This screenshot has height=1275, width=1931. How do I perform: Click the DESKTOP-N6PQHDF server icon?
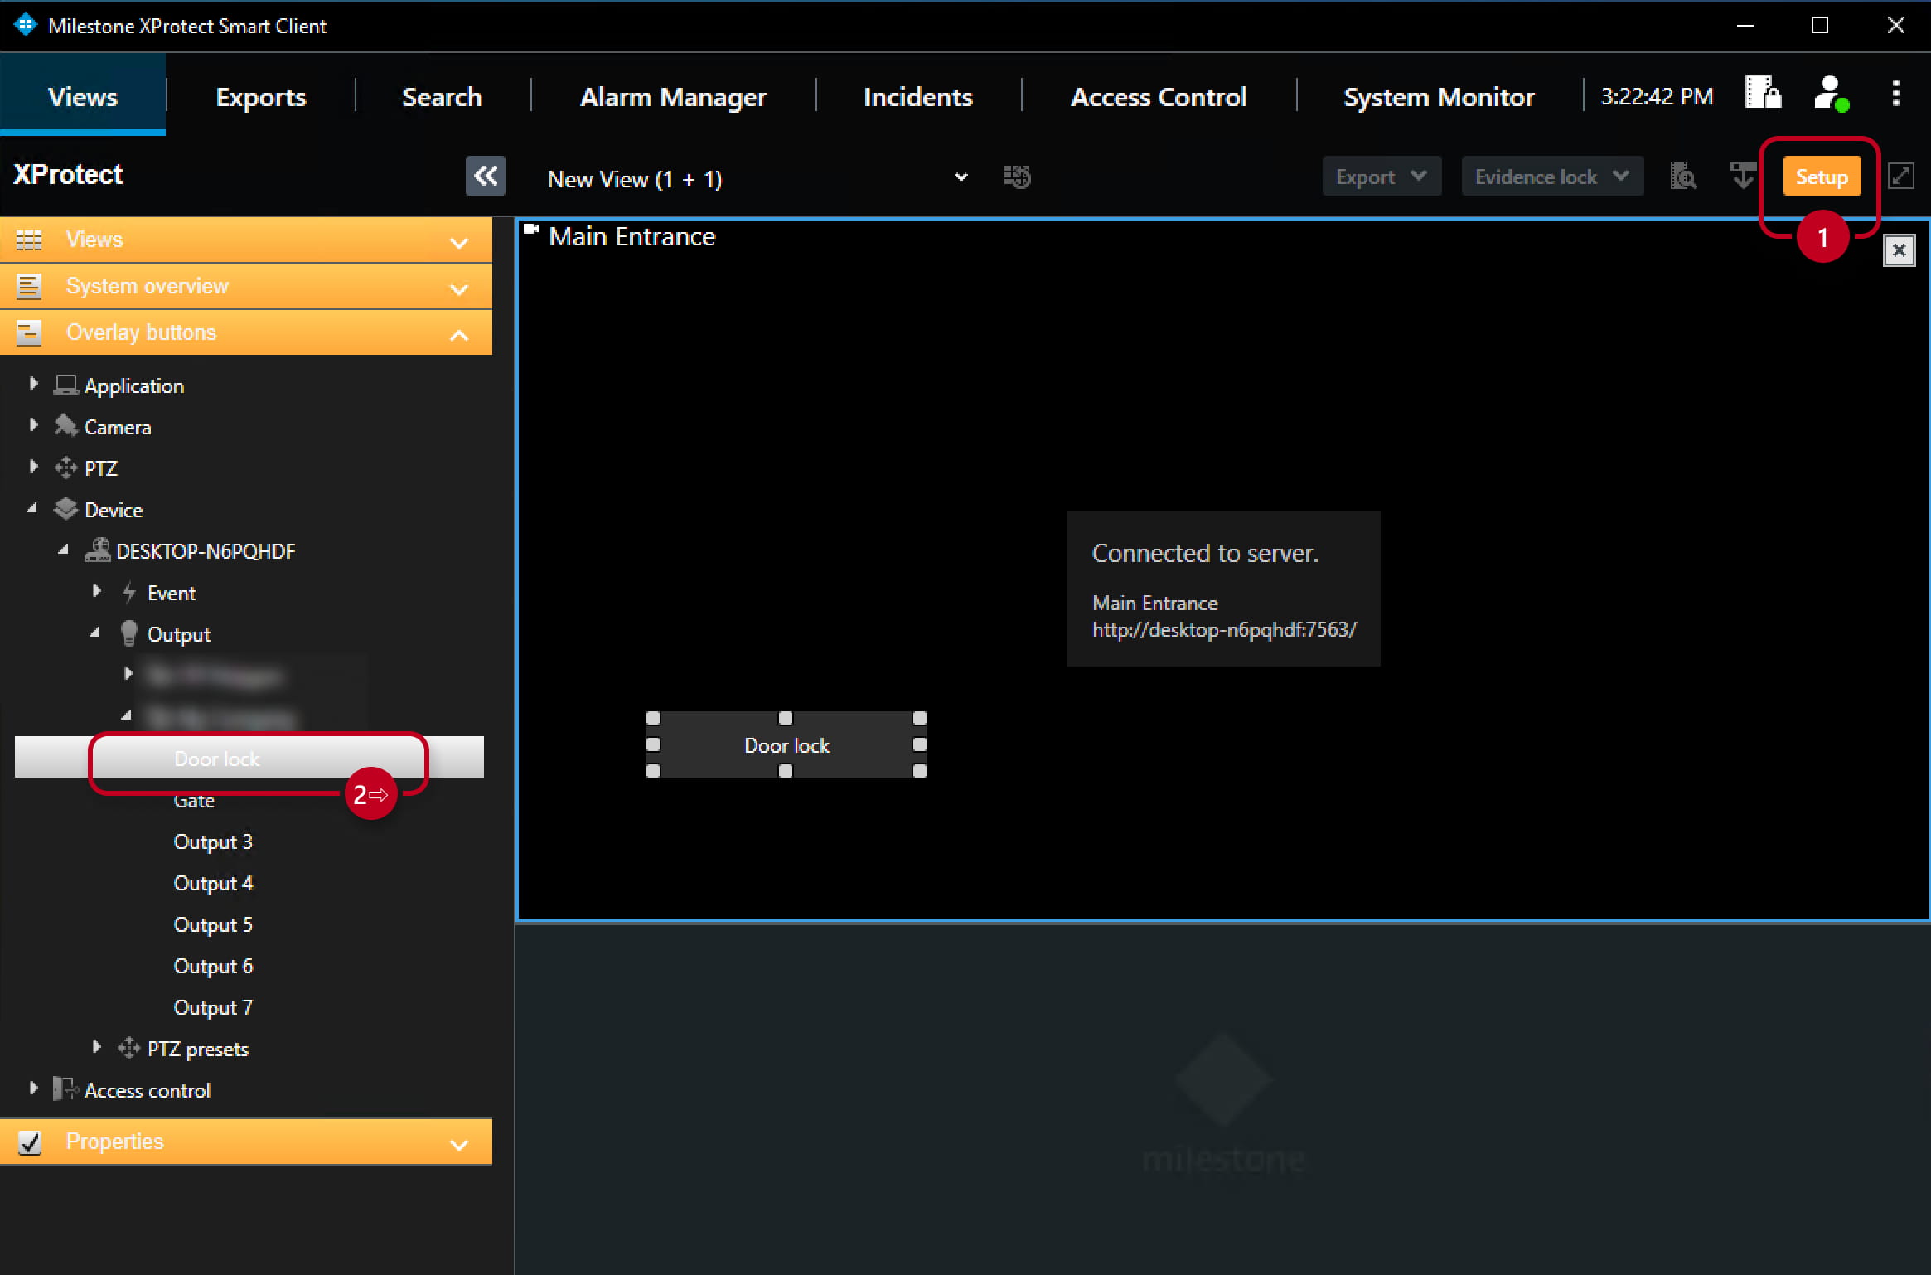click(x=98, y=550)
